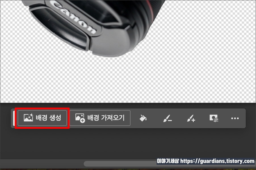The height and width of the screenshot is (170, 256).
Task: Click the 배경 가져오기 button
Action: pyautogui.click(x=100, y=118)
